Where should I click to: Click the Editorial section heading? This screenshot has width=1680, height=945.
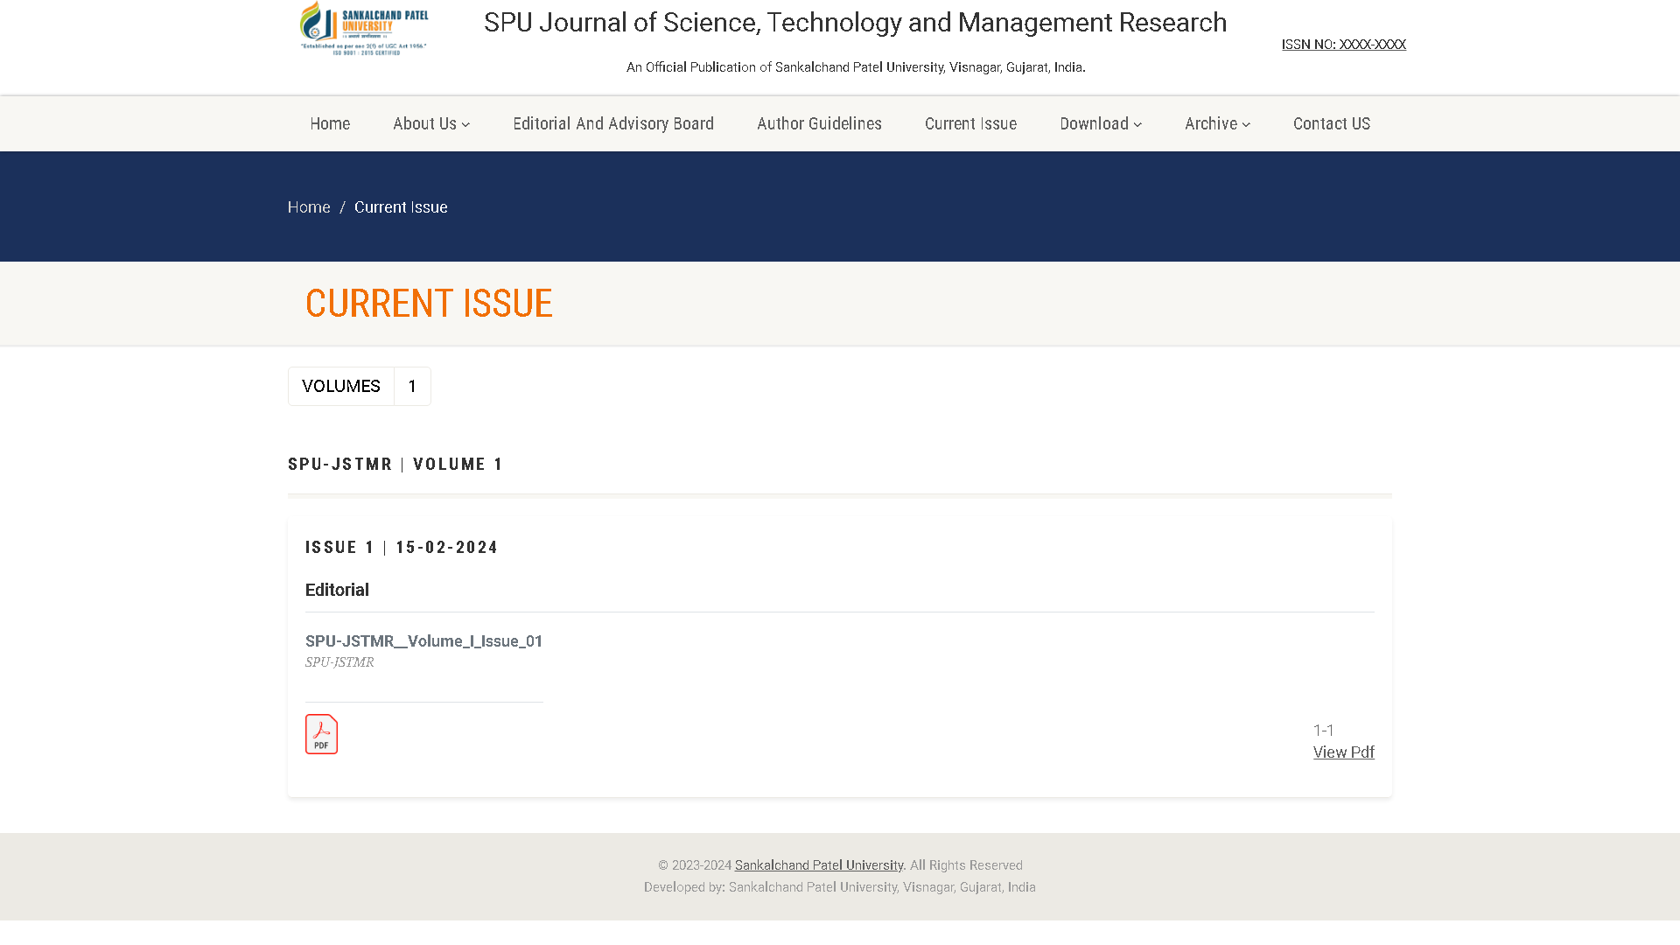point(337,590)
